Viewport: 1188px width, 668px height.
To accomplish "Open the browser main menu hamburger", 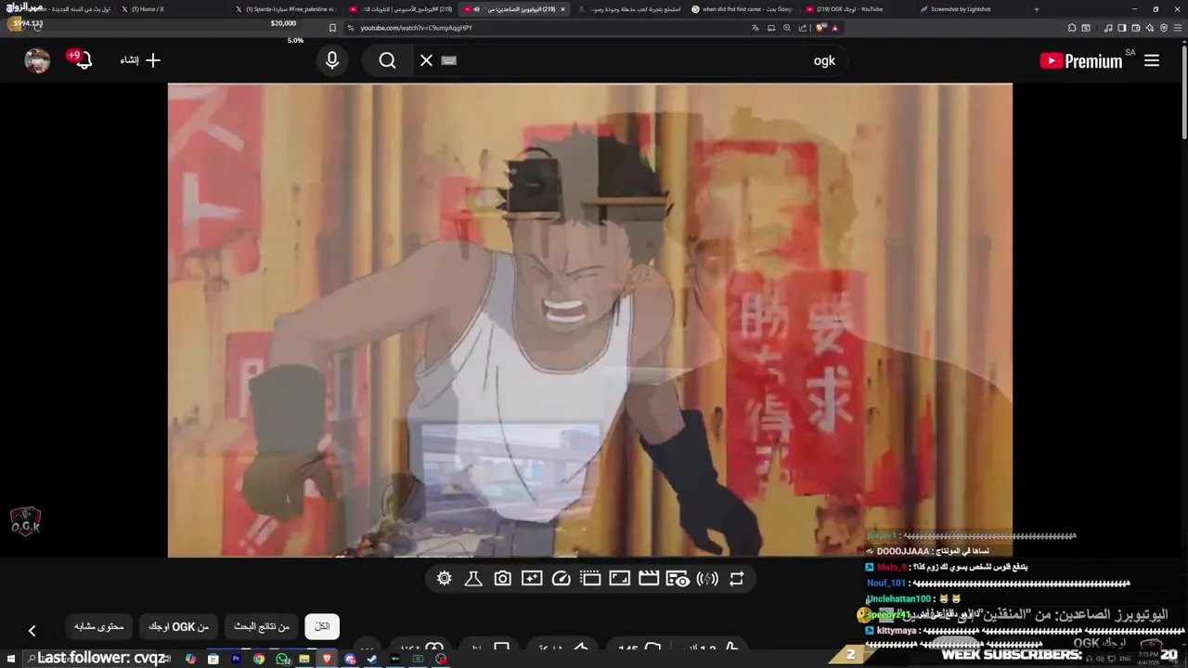I will pos(1178,28).
